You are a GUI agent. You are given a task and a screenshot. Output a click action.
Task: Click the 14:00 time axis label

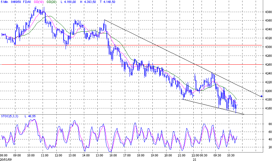(86, 155)
